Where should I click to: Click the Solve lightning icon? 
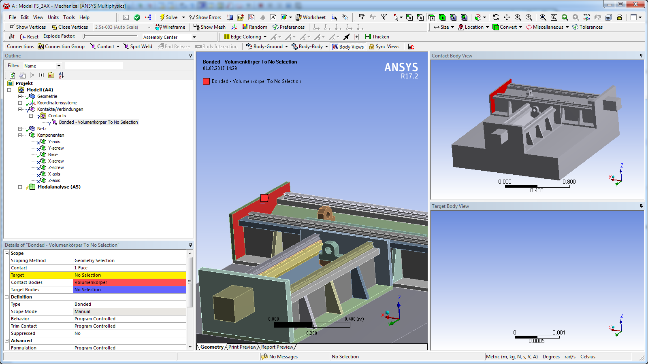(162, 17)
